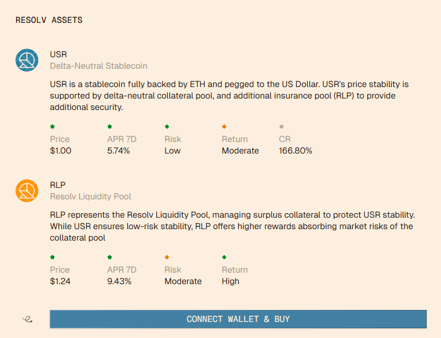This screenshot has width=441, height=338.
Task: Click the RLP 9.43% APR value
Action: [x=119, y=281]
